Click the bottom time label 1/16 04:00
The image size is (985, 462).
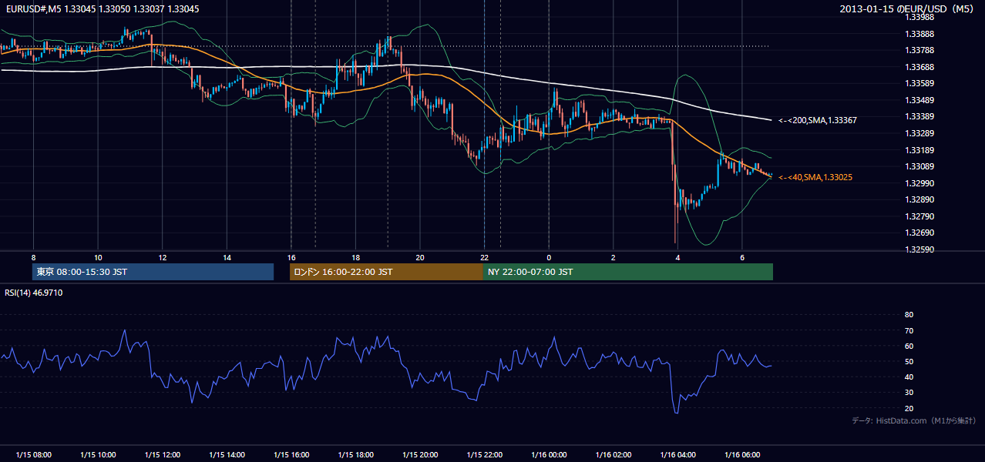point(677,455)
